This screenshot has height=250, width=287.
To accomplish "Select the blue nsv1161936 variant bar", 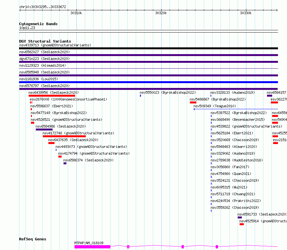I will coord(148,82).
